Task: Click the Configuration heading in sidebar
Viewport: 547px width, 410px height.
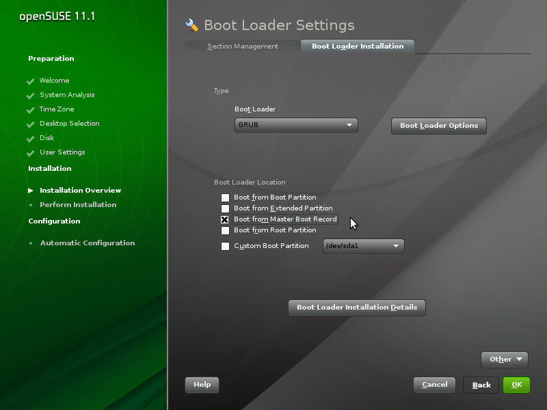Action: 55,221
